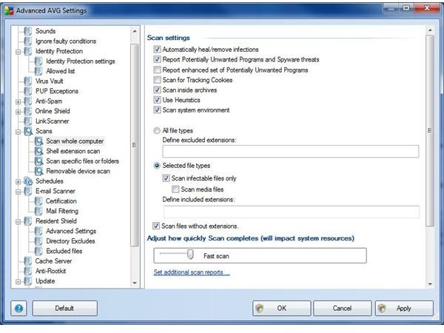Expand the Schedules tree node
444x333 pixels.
(x=18, y=182)
